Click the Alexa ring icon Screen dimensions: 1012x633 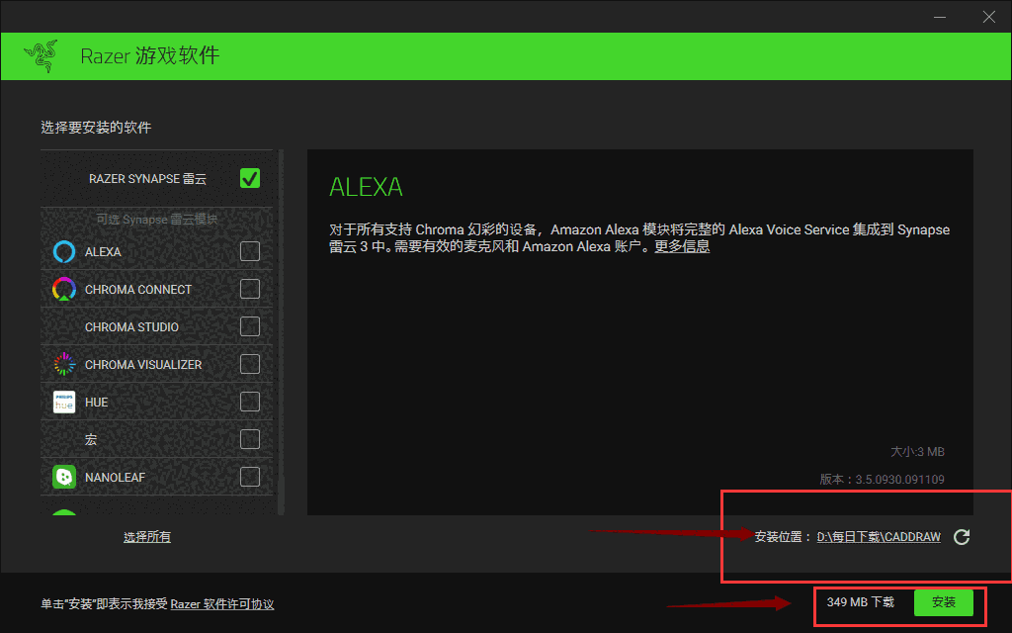tap(64, 252)
